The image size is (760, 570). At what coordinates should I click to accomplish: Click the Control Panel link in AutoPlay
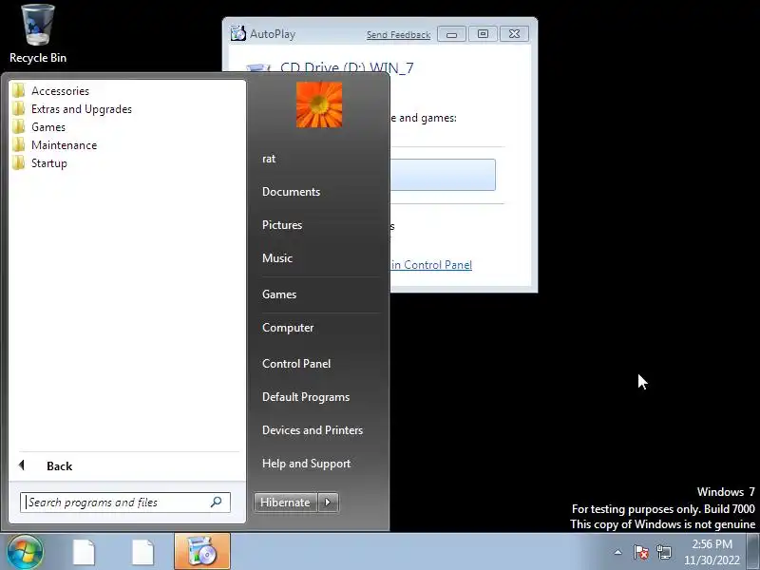(x=431, y=265)
